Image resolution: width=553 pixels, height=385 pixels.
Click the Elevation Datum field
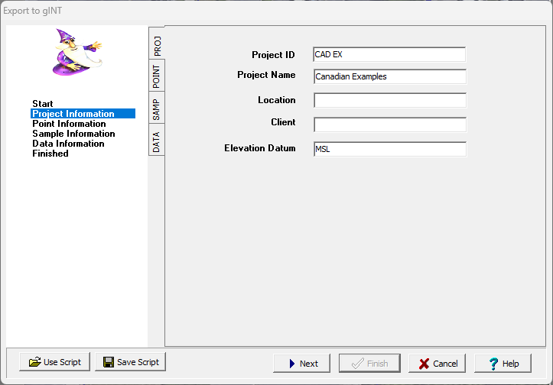tap(389, 150)
